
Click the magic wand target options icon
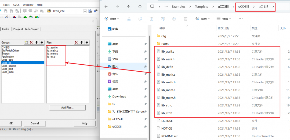tap(7, 17)
